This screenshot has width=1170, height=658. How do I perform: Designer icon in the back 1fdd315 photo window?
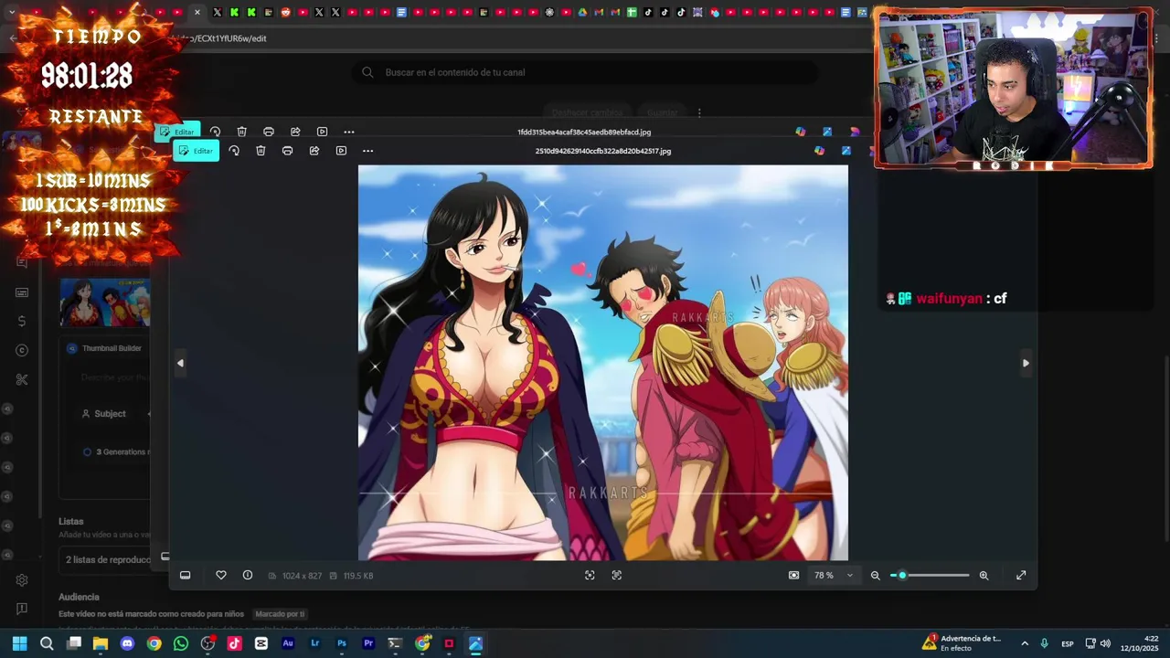(x=827, y=132)
